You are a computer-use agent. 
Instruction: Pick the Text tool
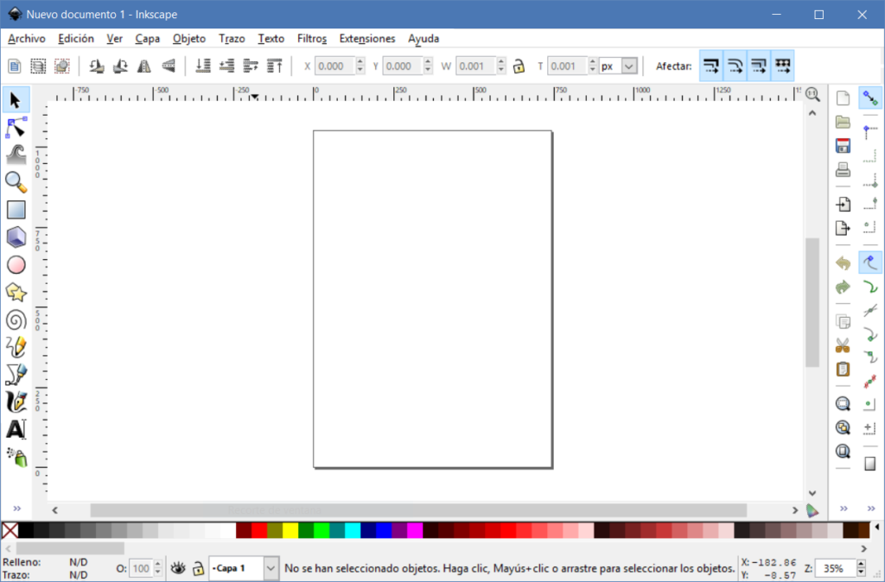click(x=15, y=429)
